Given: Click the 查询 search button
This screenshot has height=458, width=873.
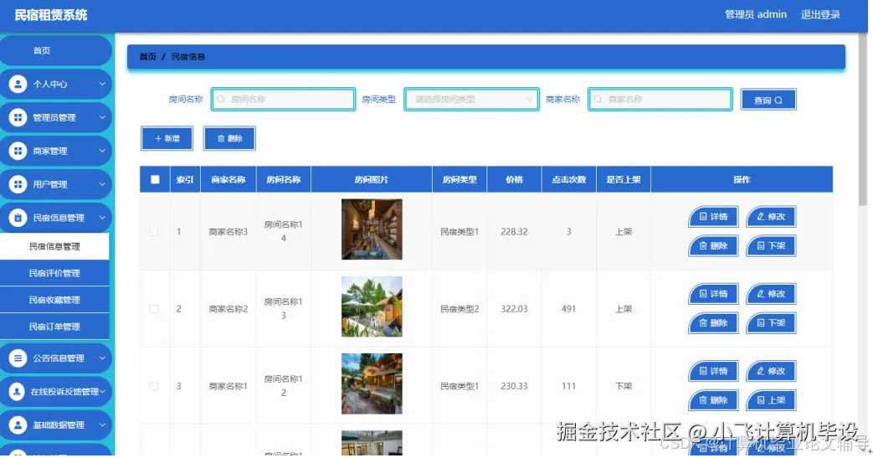Looking at the screenshot, I should 768,100.
